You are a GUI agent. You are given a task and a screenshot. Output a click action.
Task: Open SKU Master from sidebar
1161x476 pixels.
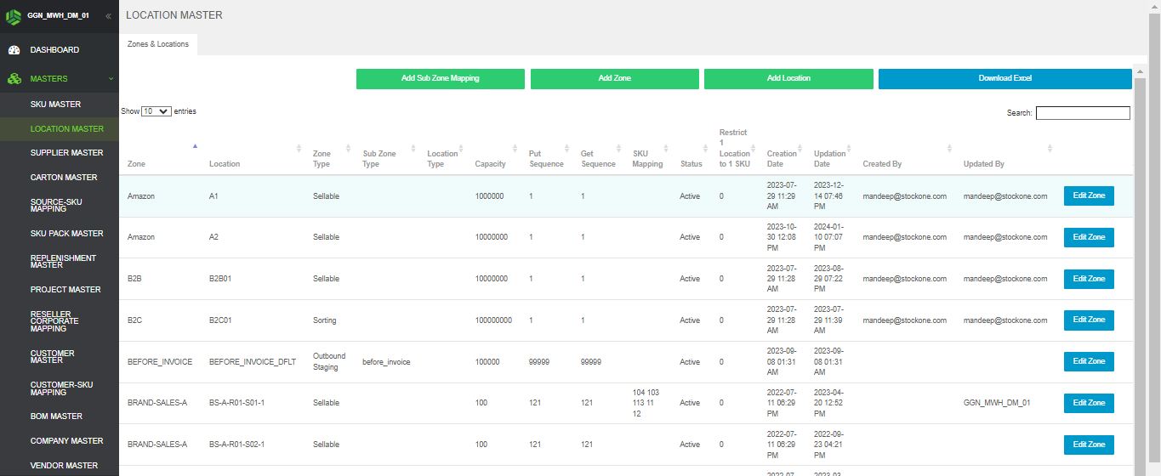coord(55,105)
